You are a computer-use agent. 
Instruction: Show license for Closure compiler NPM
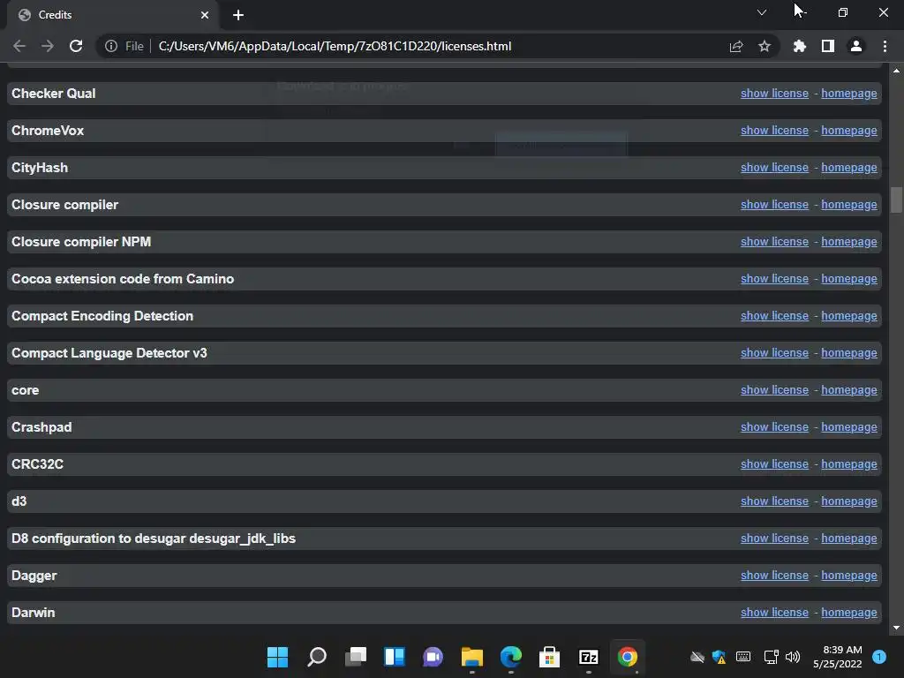[x=774, y=242]
